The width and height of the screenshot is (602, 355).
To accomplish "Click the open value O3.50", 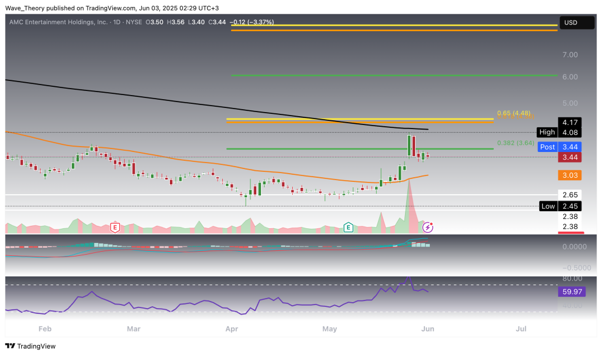I will point(155,22).
